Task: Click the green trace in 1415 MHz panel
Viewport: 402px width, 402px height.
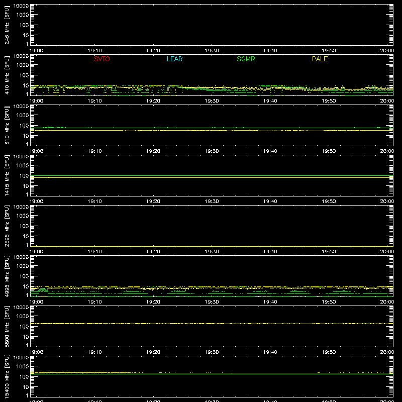Action: pyautogui.click(x=212, y=176)
